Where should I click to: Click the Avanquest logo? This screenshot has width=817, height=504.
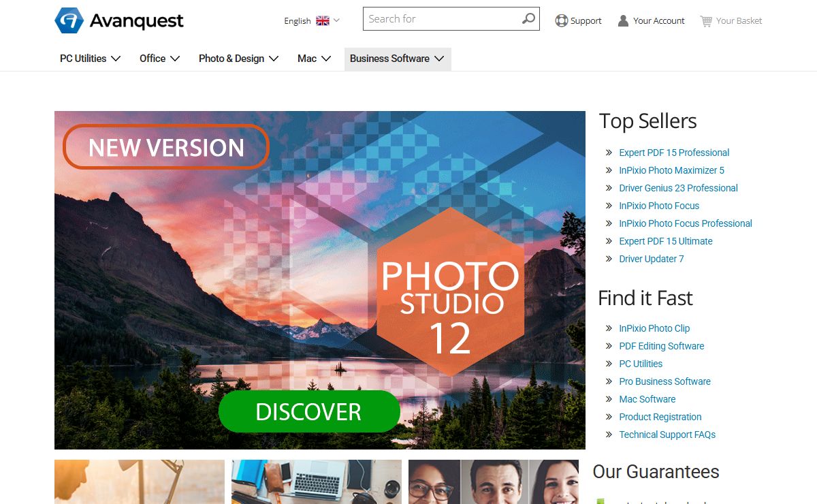[x=119, y=20]
